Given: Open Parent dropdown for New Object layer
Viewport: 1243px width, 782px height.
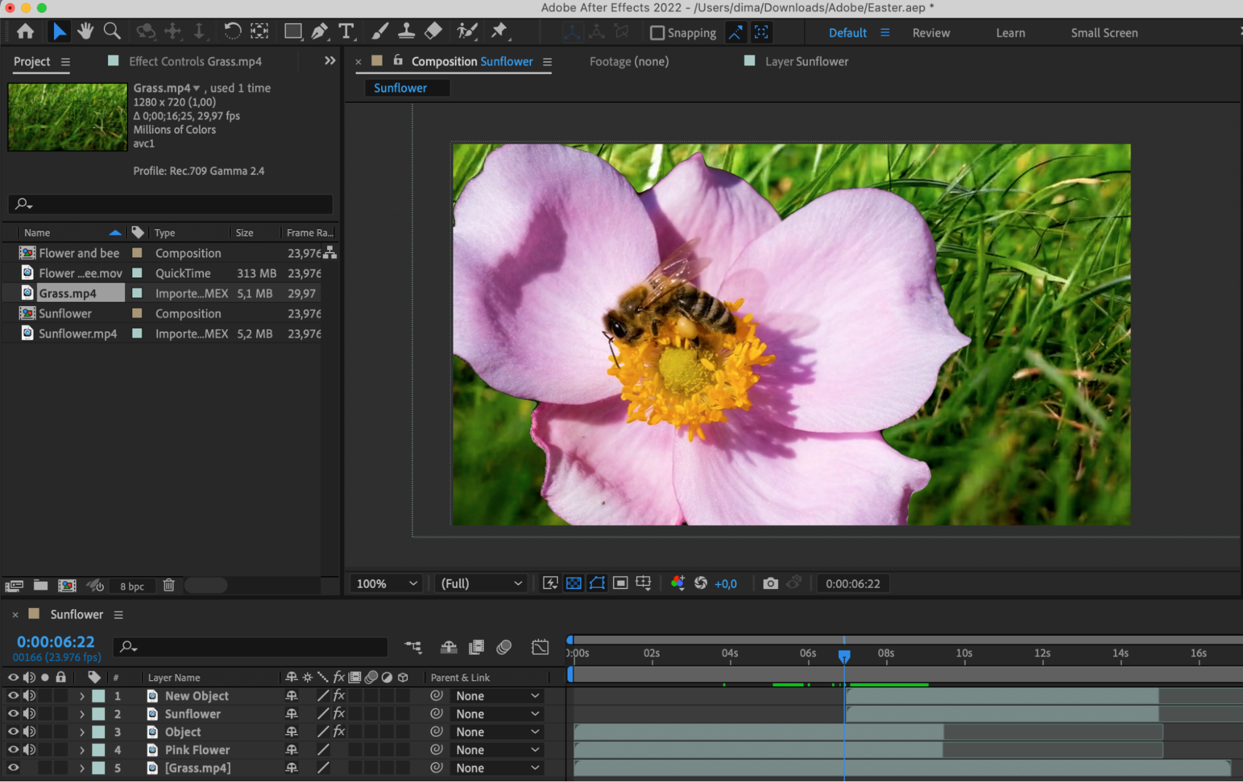Looking at the screenshot, I should tap(497, 696).
